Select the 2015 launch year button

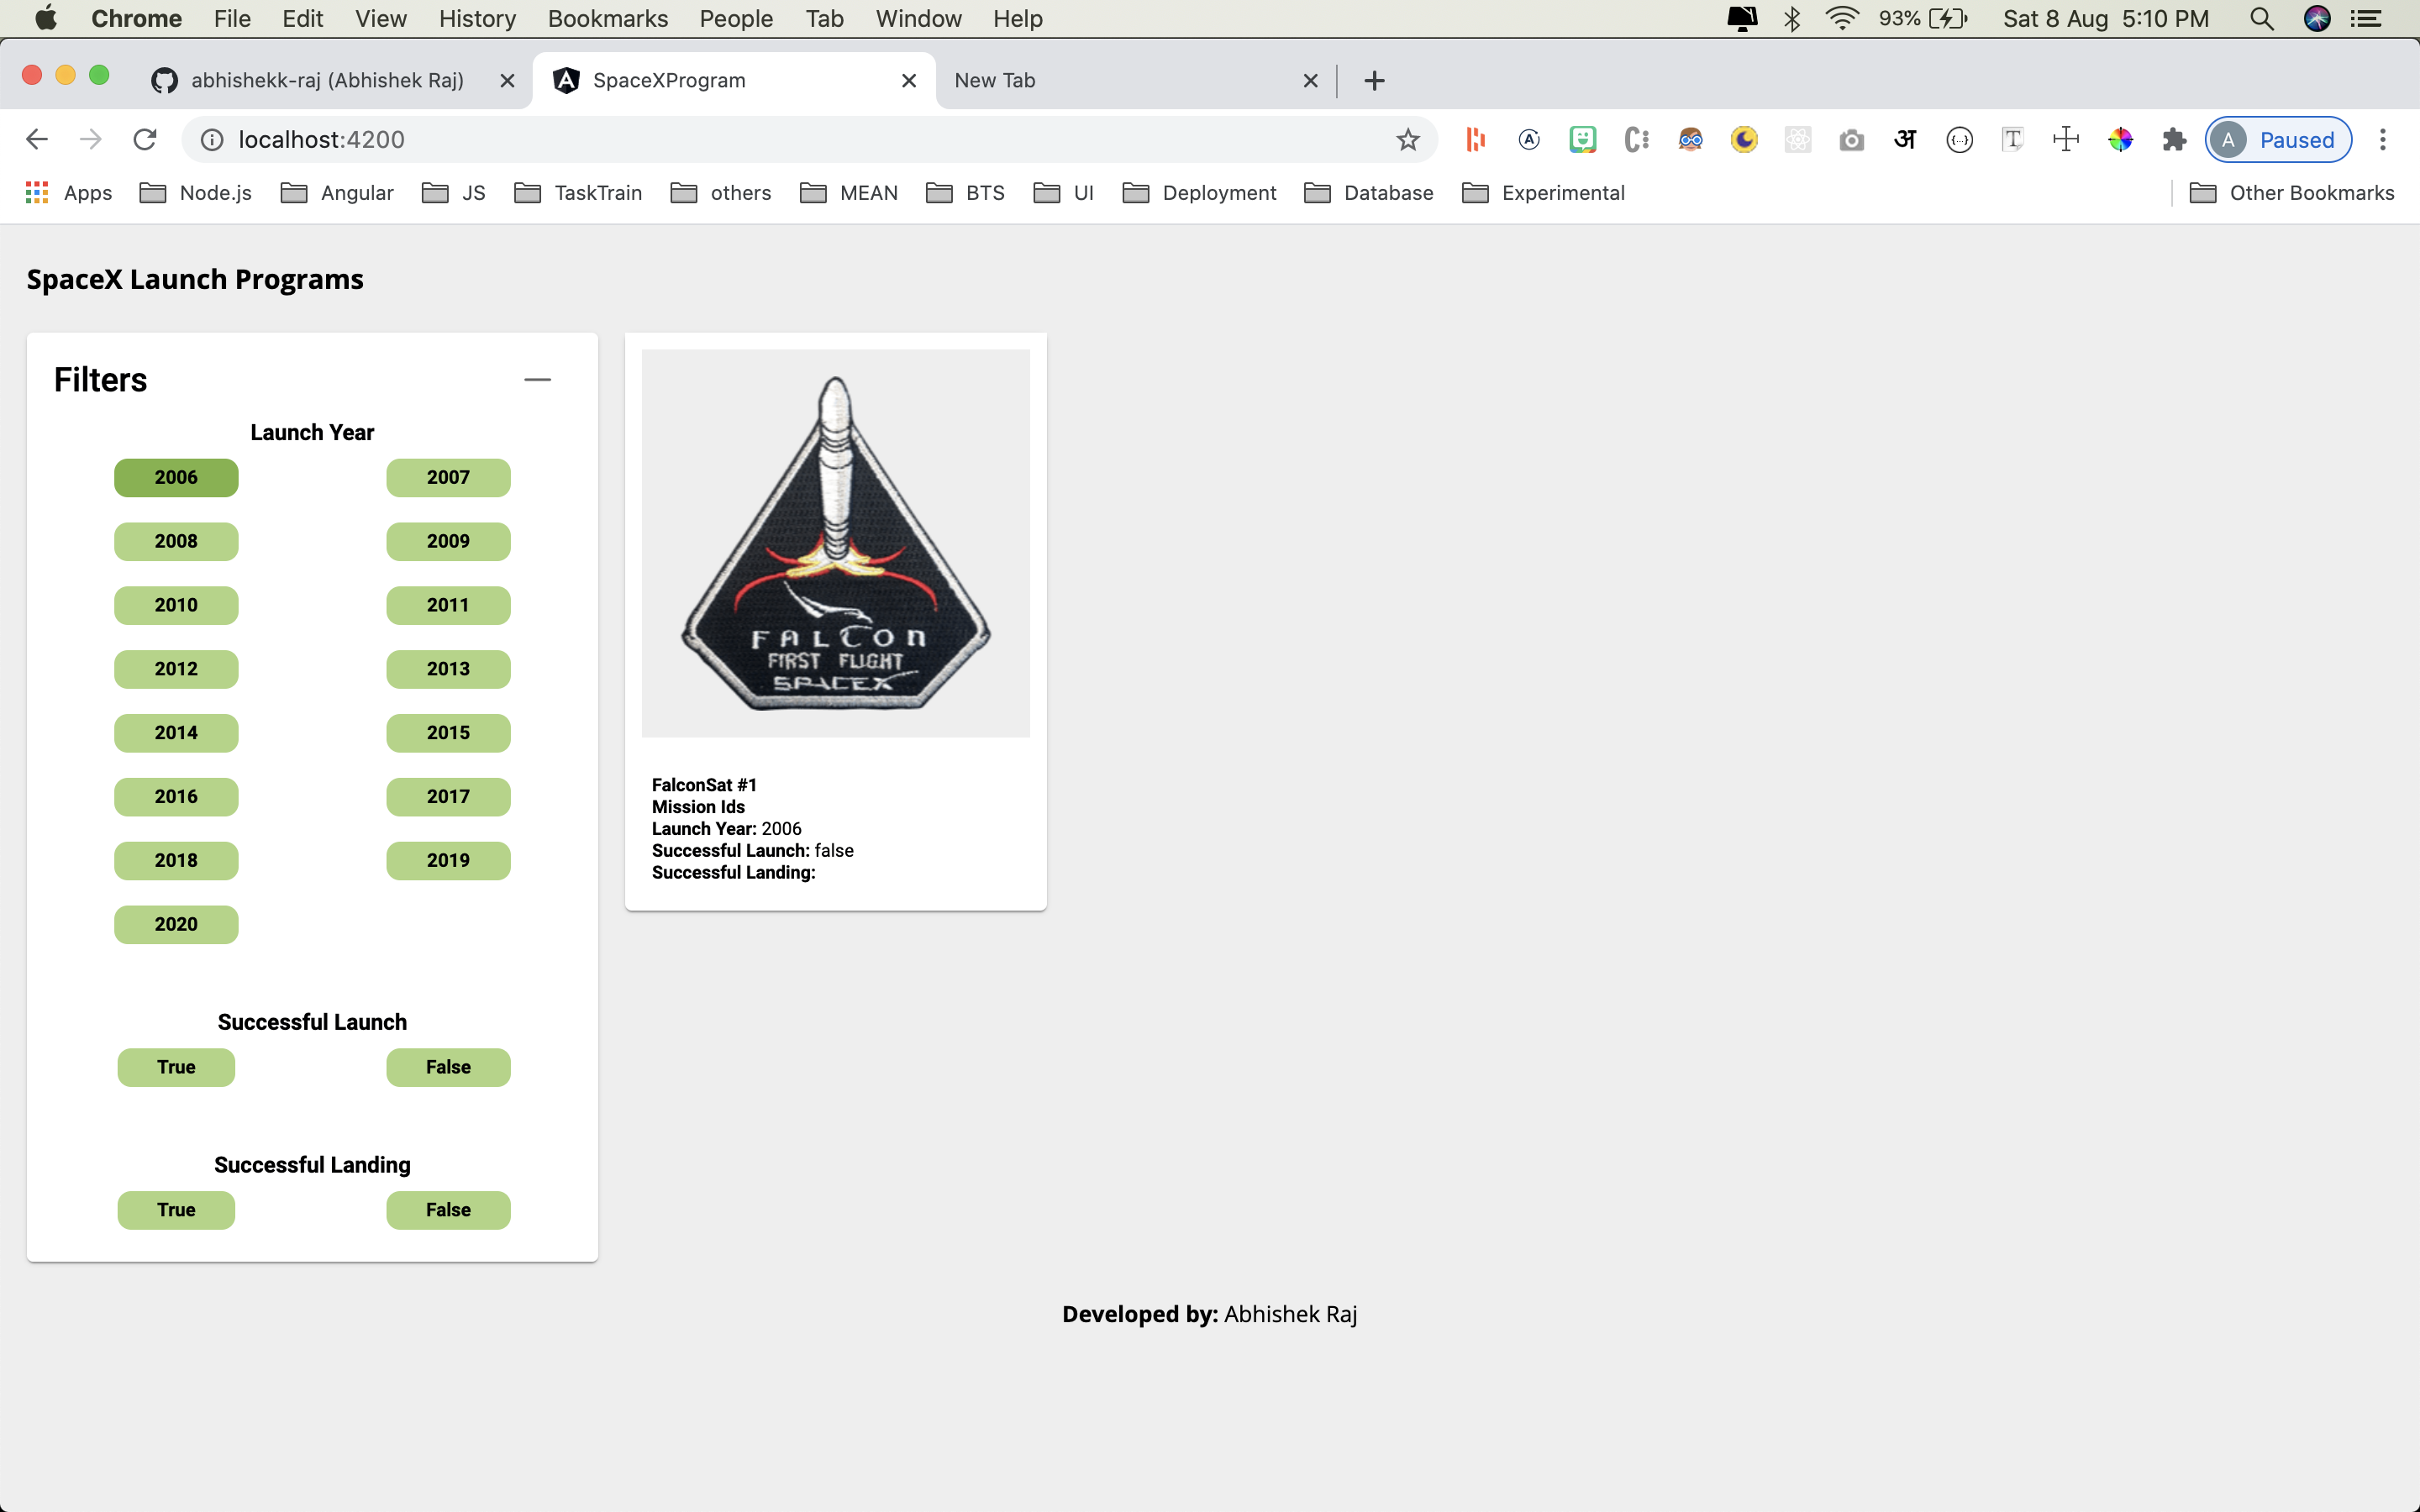click(x=448, y=733)
